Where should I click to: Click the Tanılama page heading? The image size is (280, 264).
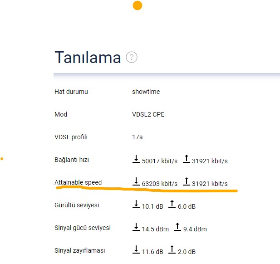(88, 57)
